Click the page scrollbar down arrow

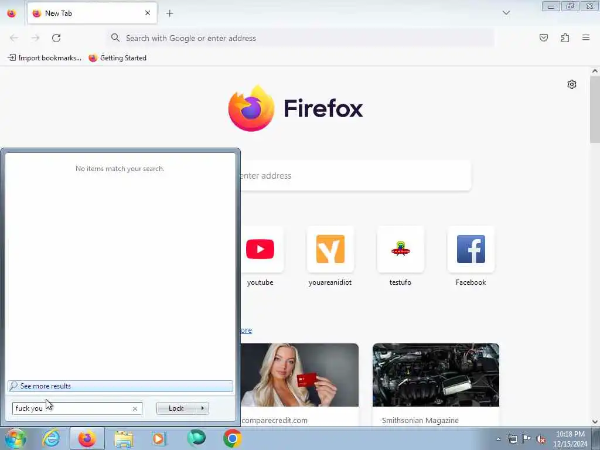[595, 422]
